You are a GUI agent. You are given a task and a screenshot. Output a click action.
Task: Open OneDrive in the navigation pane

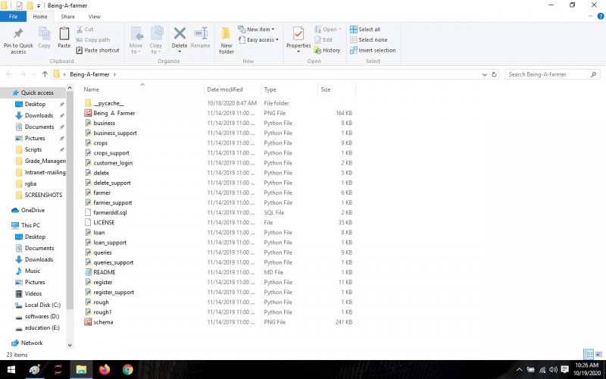tap(28, 211)
